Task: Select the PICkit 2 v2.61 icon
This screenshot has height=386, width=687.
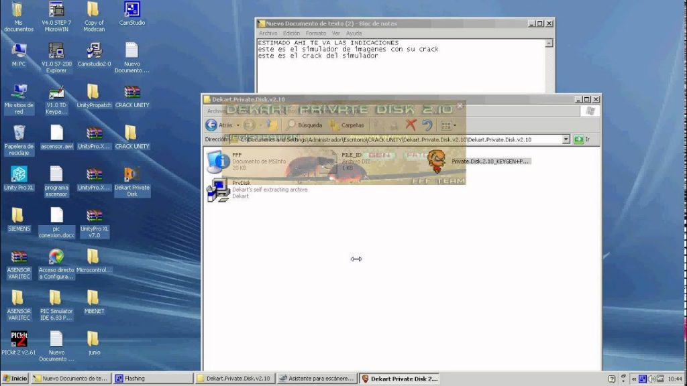Action: 18,342
